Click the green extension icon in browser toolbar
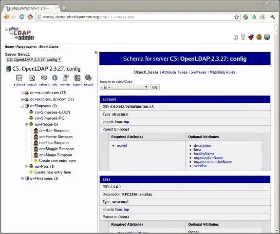Screen dimensions: 280x234 pyautogui.click(x=254, y=17)
